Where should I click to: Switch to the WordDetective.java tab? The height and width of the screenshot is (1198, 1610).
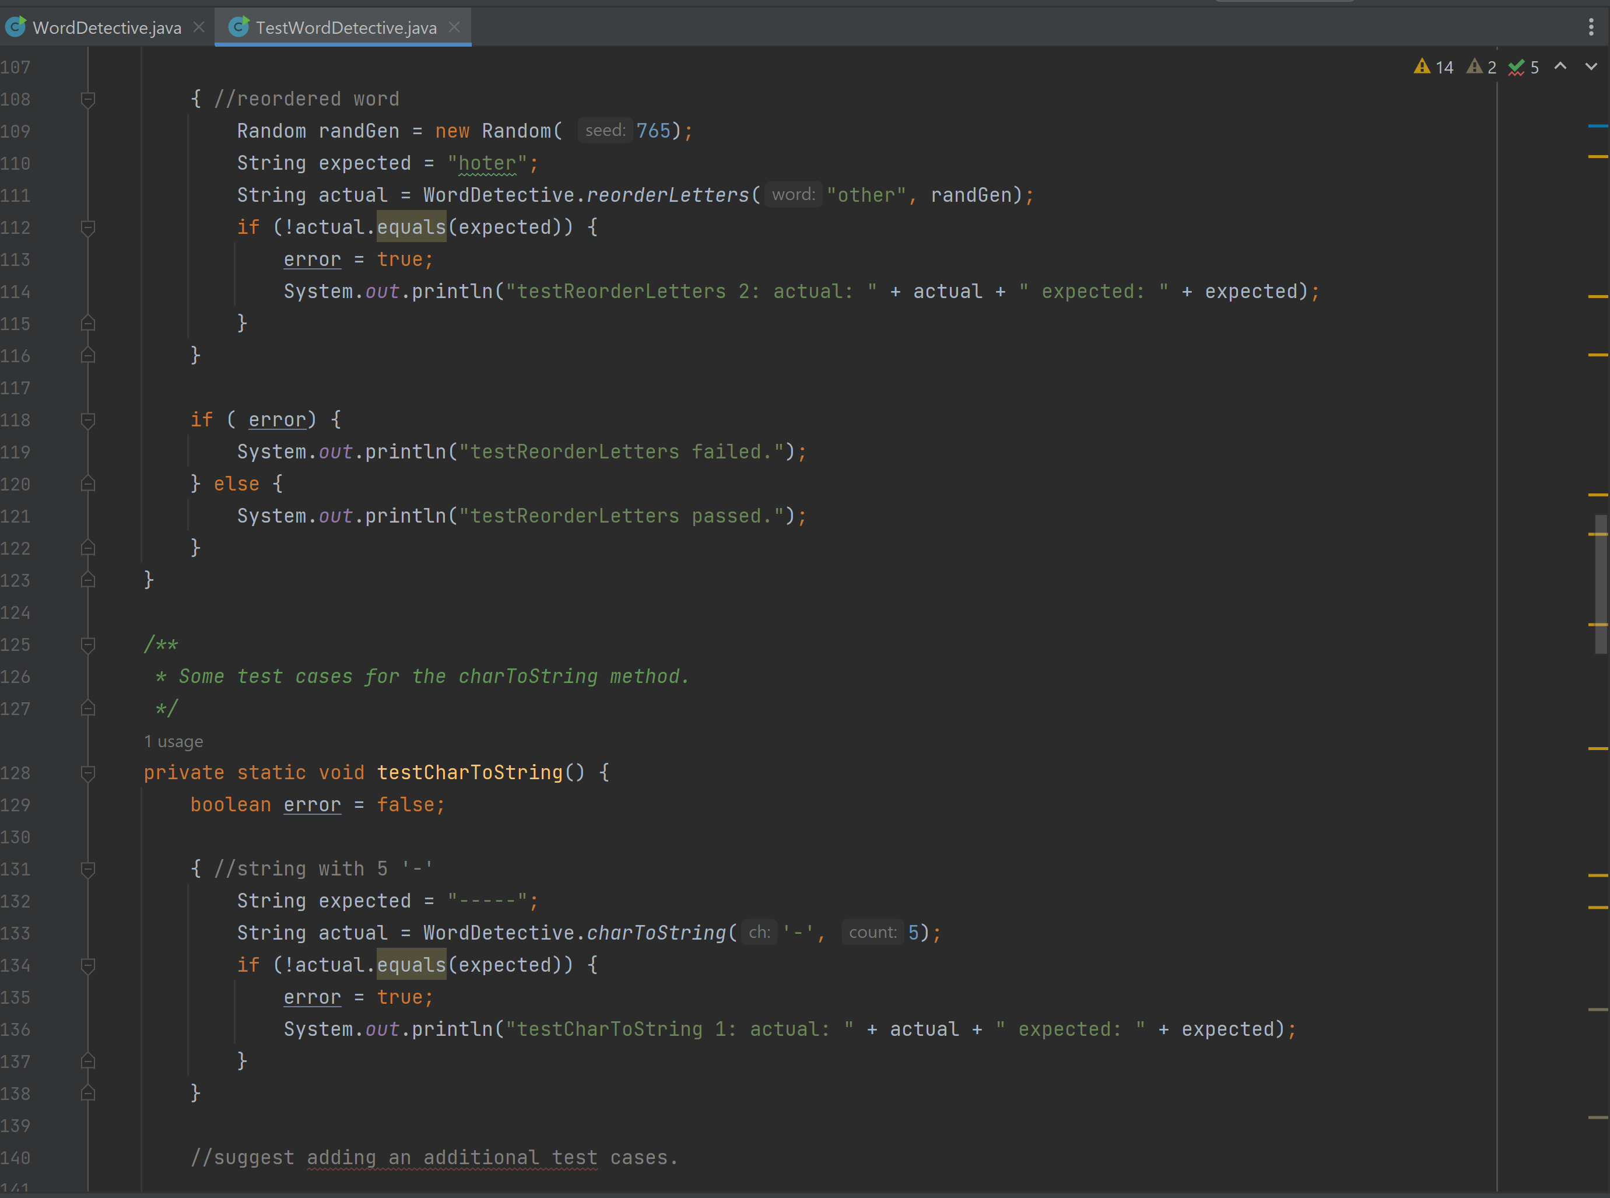click(107, 27)
